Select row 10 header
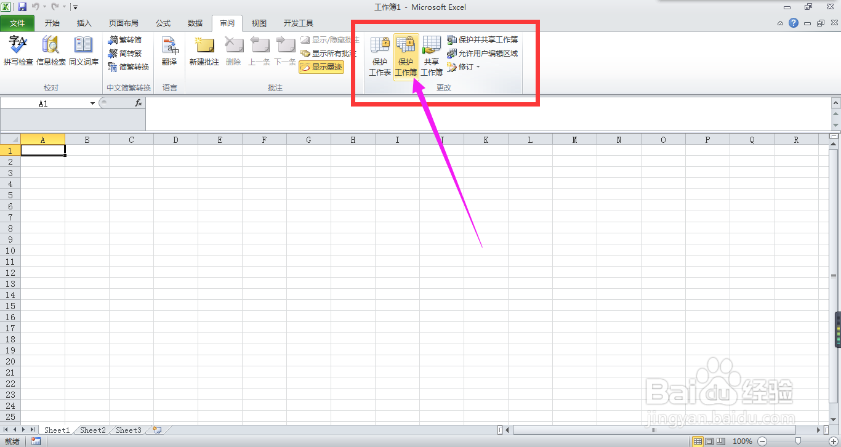The width and height of the screenshot is (841, 447). click(10, 251)
